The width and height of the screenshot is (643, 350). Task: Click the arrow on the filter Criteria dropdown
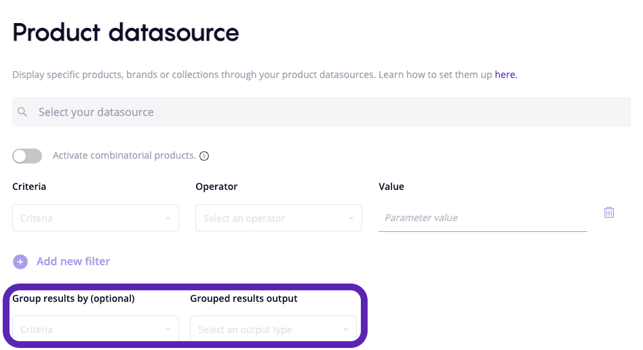click(168, 218)
